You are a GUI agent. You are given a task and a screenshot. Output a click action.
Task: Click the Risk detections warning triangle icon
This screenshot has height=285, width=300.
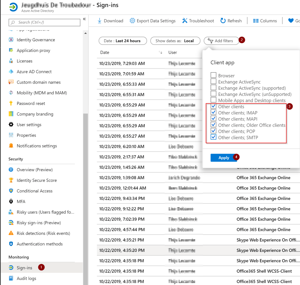click(x=11, y=233)
